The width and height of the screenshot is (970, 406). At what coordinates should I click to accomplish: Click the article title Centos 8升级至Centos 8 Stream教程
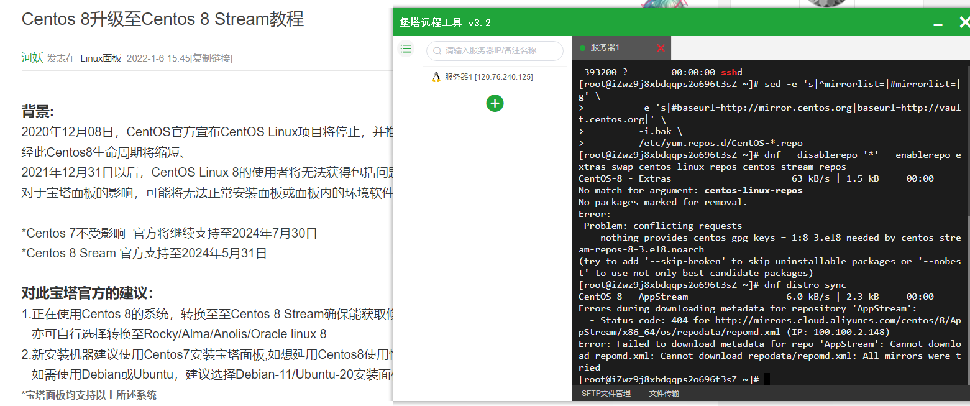click(163, 19)
